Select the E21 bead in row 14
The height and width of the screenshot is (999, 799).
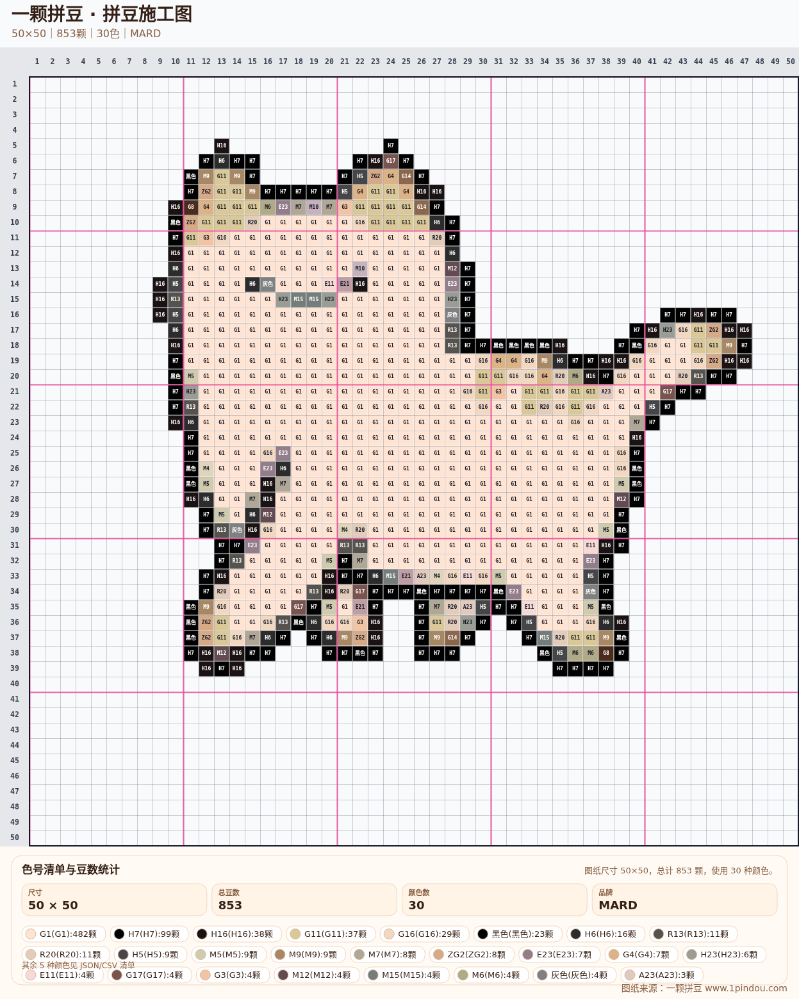click(x=345, y=284)
